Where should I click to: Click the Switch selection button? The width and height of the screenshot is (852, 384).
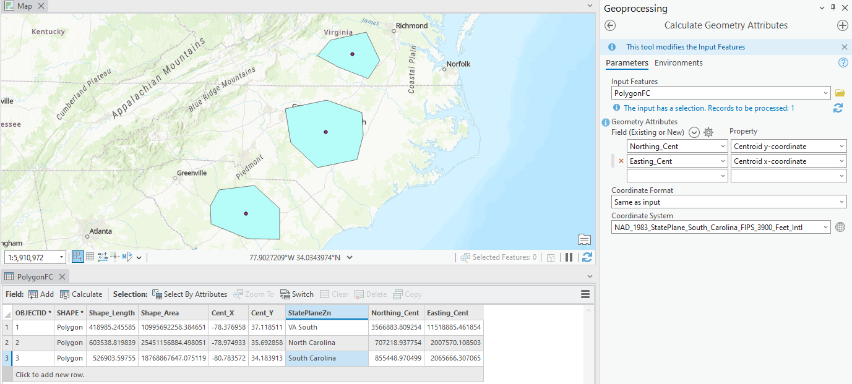[x=296, y=294]
